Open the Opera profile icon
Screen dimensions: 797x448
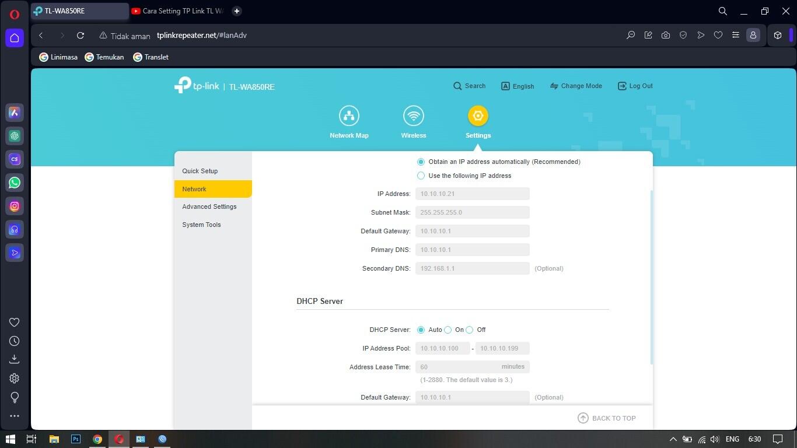[753, 36]
